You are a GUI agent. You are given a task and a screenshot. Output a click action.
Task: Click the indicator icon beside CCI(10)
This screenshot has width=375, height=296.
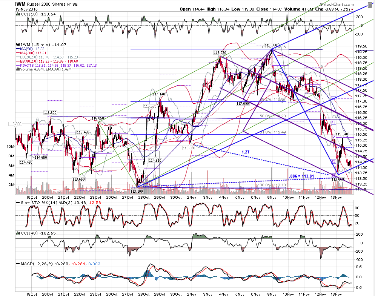click(18, 14)
